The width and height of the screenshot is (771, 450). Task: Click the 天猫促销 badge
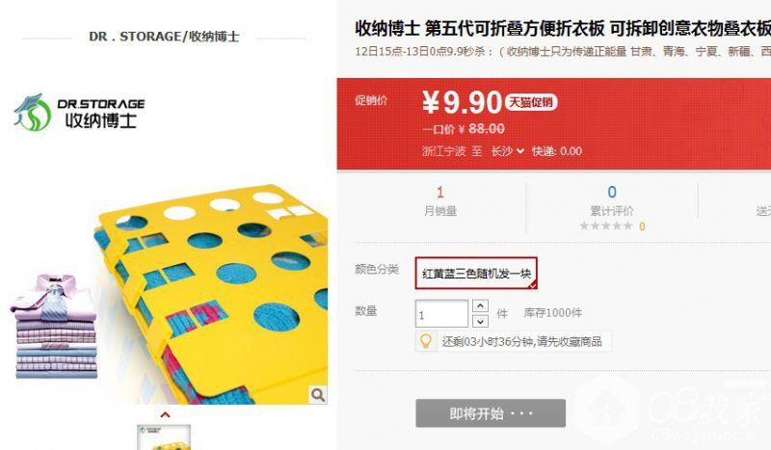click(531, 102)
